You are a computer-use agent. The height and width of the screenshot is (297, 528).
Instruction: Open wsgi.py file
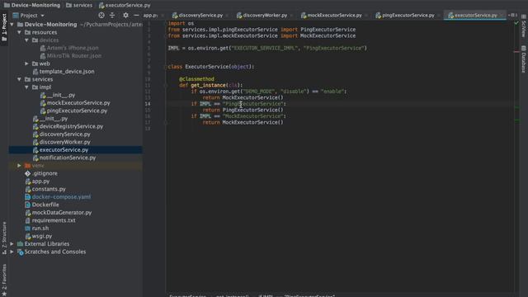39,236
